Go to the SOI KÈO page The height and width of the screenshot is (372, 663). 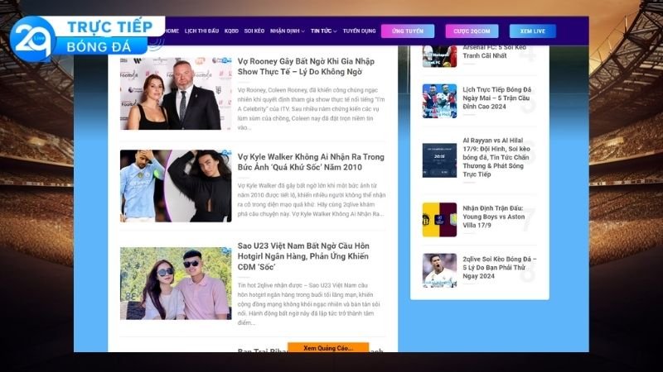click(x=254, y=31)
